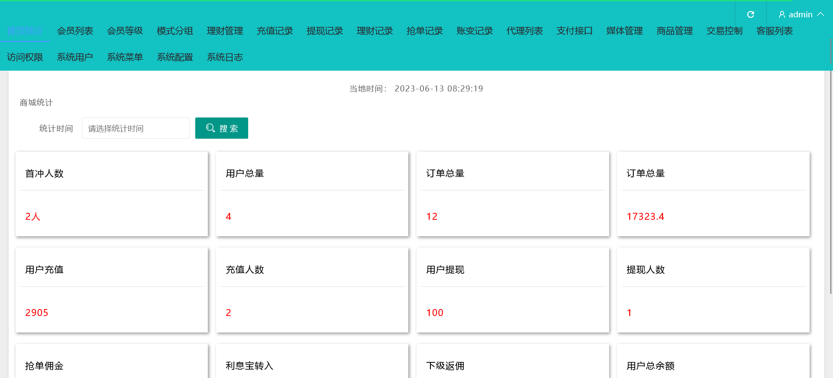Open the 代理列表 menu

coord(525,31)
